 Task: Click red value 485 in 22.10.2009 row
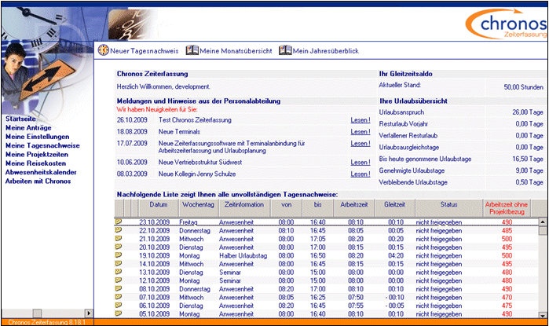pyautogui.click(x=507, y=231)
